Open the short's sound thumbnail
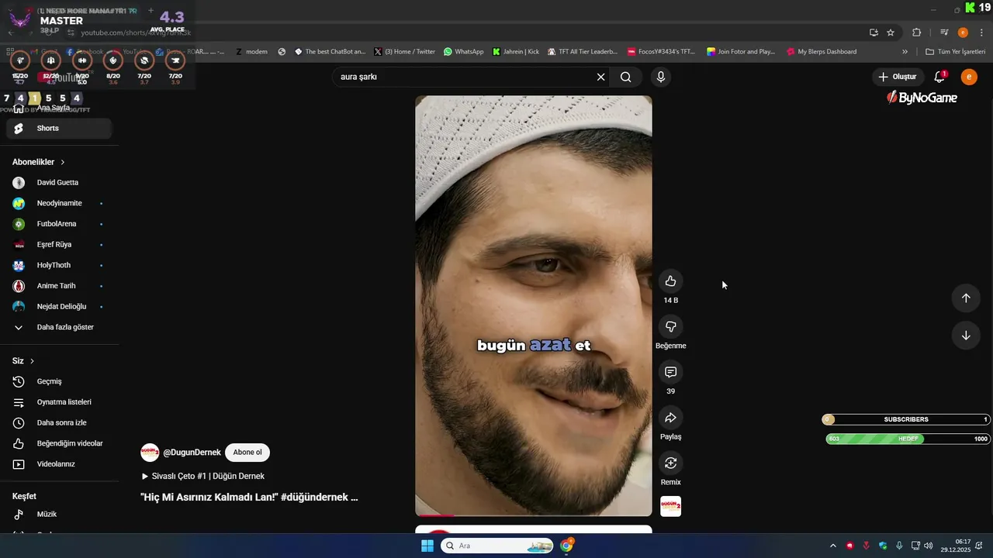This screenshot has width=993, height=558. click(x=671, y=507)
